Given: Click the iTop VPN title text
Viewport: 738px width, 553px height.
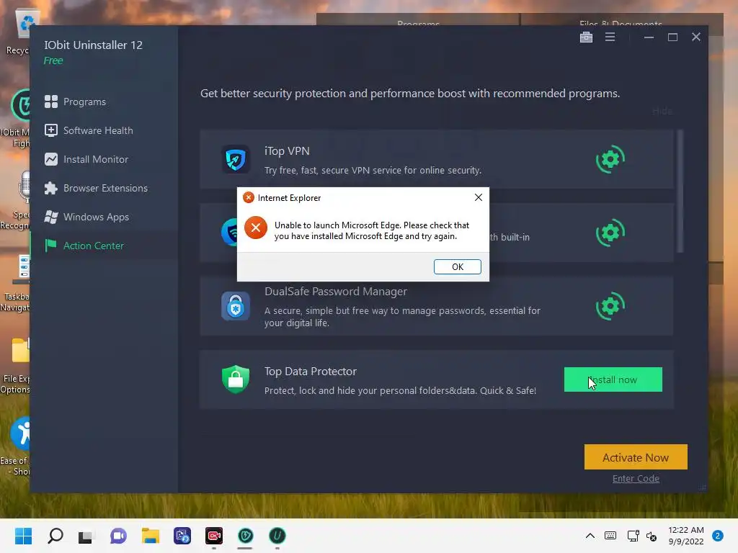Looking at the screenshot, I should tap(287, 151).
